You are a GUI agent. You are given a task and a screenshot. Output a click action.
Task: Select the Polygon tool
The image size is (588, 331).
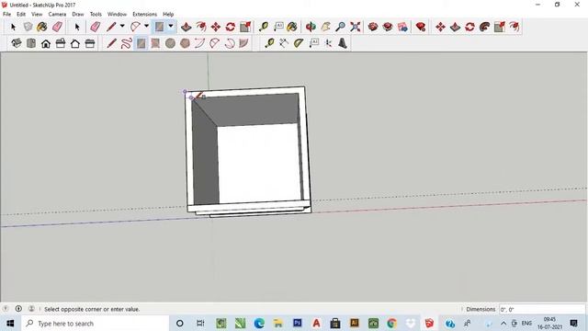coord(185,43)
